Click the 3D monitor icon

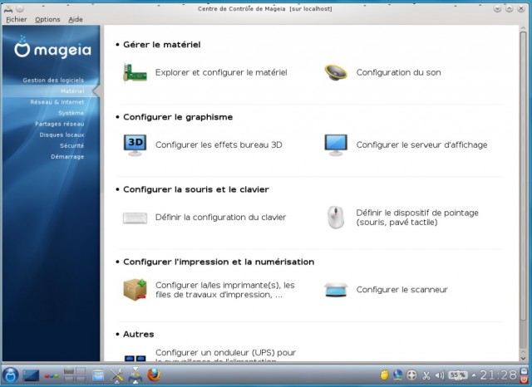pos(135,145)
